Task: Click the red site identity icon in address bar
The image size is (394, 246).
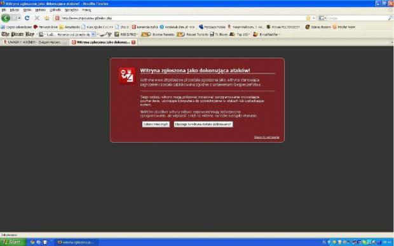Action: click(57, 18)
